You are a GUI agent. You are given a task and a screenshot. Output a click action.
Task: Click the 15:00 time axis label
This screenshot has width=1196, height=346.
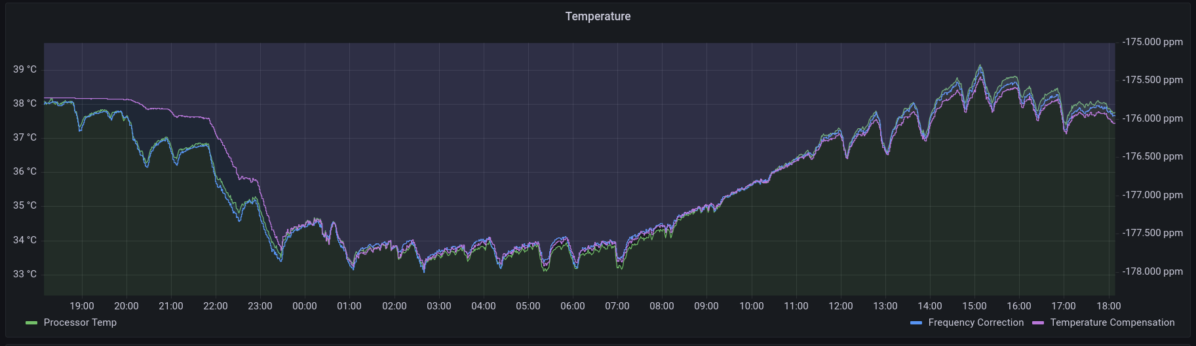[x=974, y=306]
